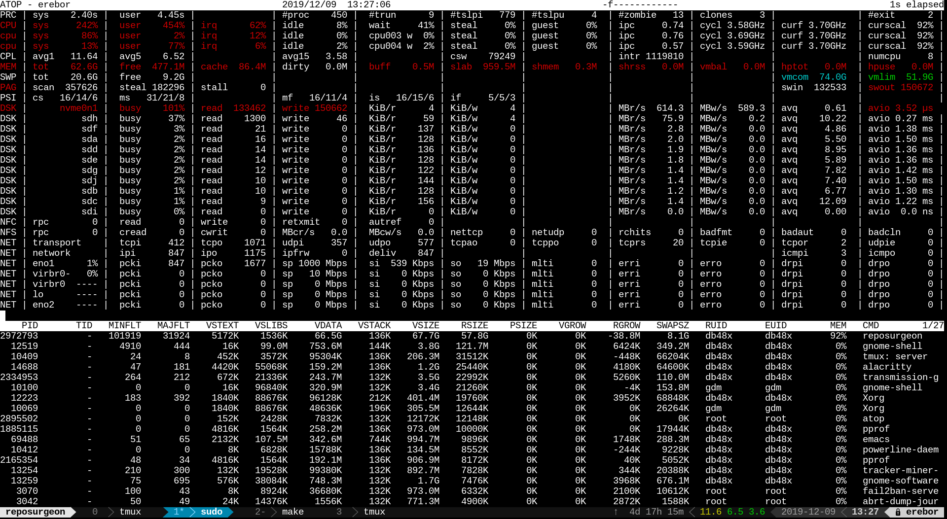Viewport: 947px width, 519px height.
Task: Switch to tmux window 2 make
Action: (279, 512)
